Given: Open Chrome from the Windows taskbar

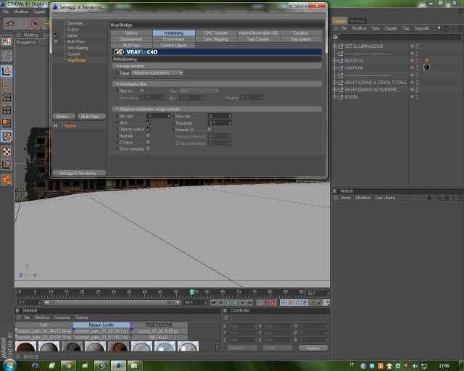Looking at the screenshot, I should point(68,366).
